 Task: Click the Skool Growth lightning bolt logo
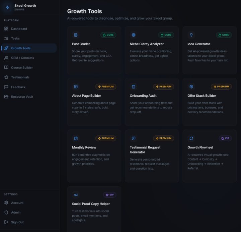click(x=7, y=7)
